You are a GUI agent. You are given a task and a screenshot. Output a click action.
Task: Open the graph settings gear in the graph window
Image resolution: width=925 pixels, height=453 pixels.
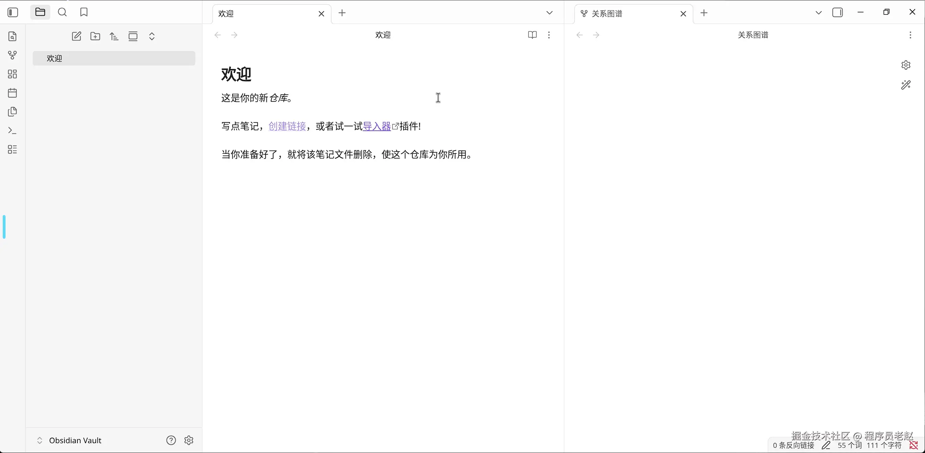(907, 65)
